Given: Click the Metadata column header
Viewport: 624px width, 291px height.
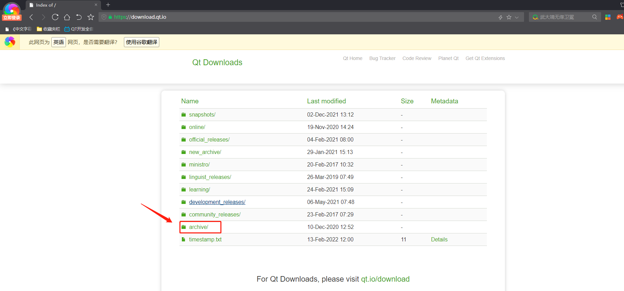Looking at the screenshot, I should pyautogui.click(x=445, y=101).
